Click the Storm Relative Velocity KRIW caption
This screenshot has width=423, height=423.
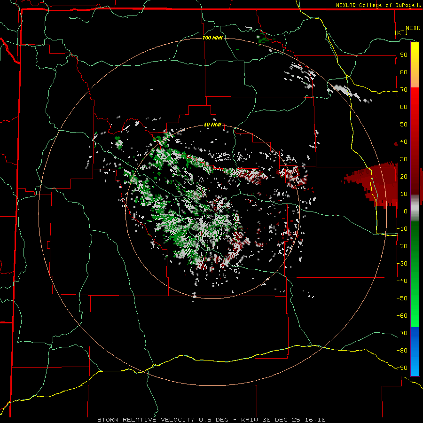pos(211,420)
